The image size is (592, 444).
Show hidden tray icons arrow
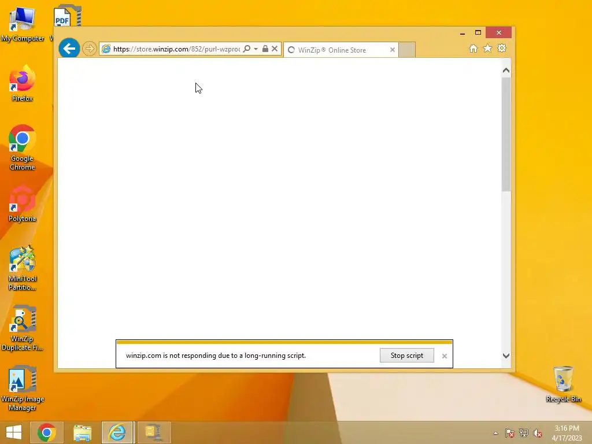coord(495,433)
